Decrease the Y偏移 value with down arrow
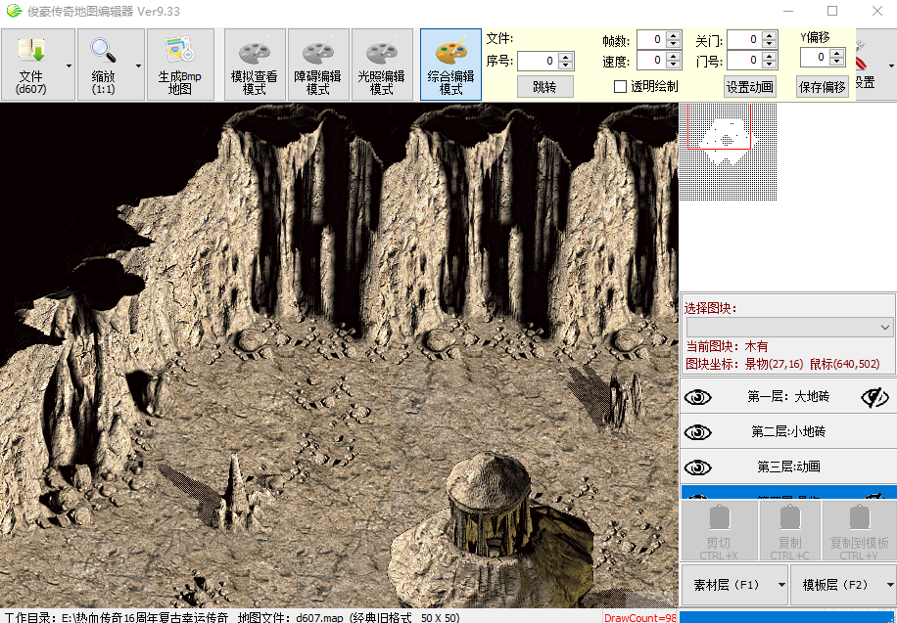 (837, 62)
